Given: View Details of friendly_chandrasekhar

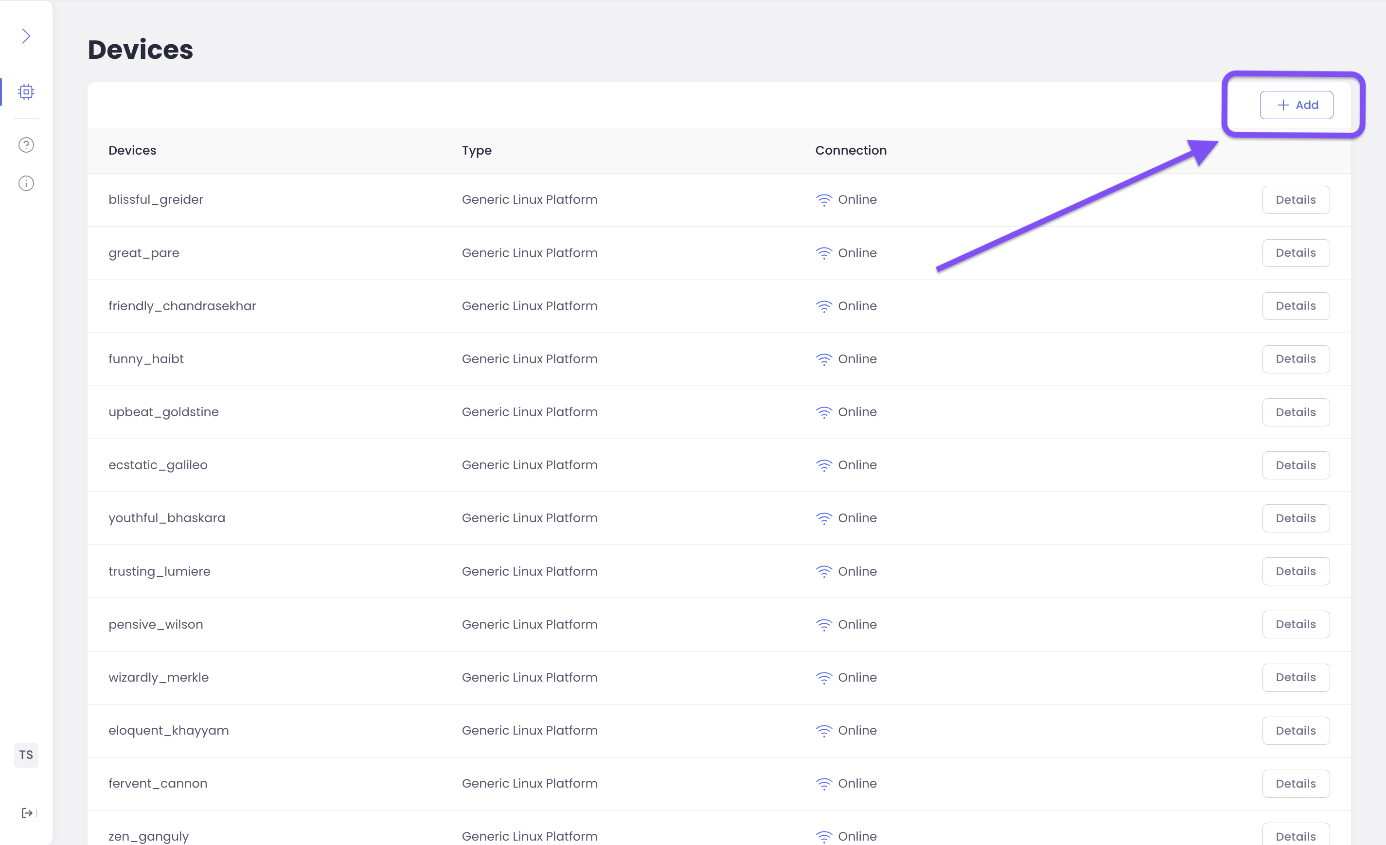Looking at the screenshot, I should click(x=1296, y=306).
